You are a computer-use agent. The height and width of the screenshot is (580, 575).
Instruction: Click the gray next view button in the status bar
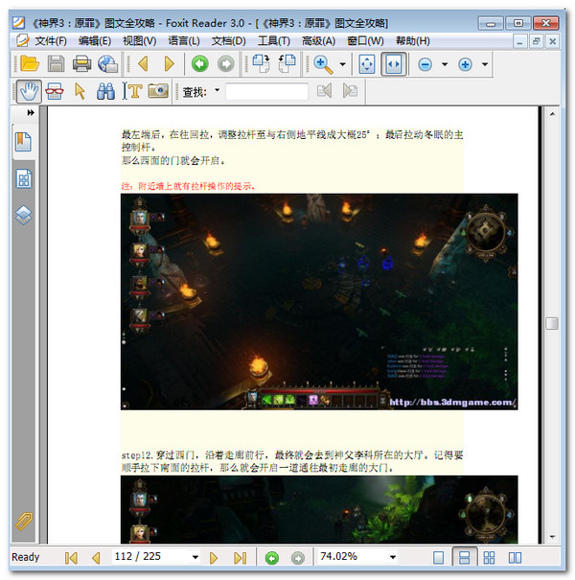(298, 558)
